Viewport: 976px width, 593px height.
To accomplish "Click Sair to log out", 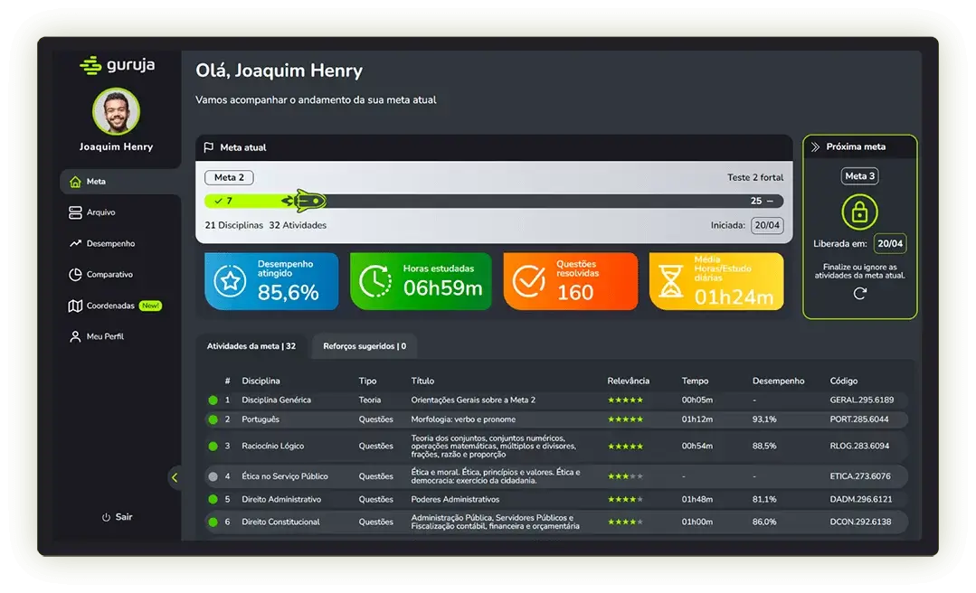I will 117,517.
